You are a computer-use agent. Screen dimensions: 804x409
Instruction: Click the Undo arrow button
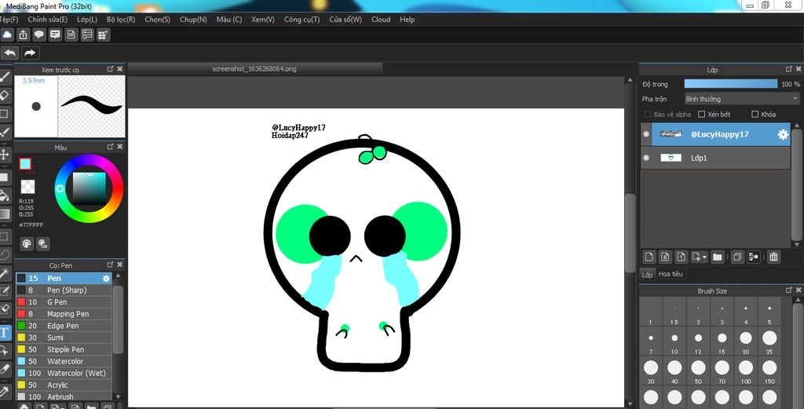point(10,53)
